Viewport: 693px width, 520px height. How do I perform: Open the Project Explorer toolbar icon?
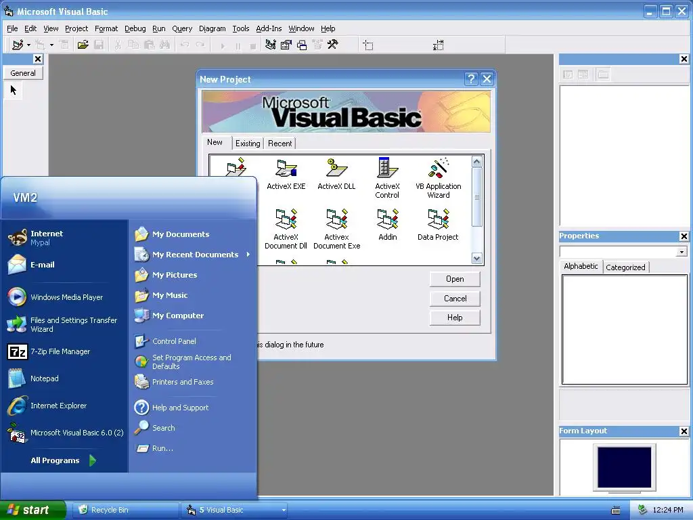click(271, 45)
